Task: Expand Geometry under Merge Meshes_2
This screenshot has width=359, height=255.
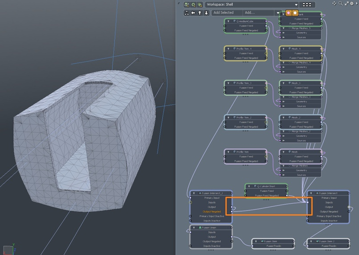Action: [284, 137]
